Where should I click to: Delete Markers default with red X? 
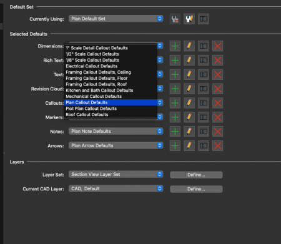(218, 117)
